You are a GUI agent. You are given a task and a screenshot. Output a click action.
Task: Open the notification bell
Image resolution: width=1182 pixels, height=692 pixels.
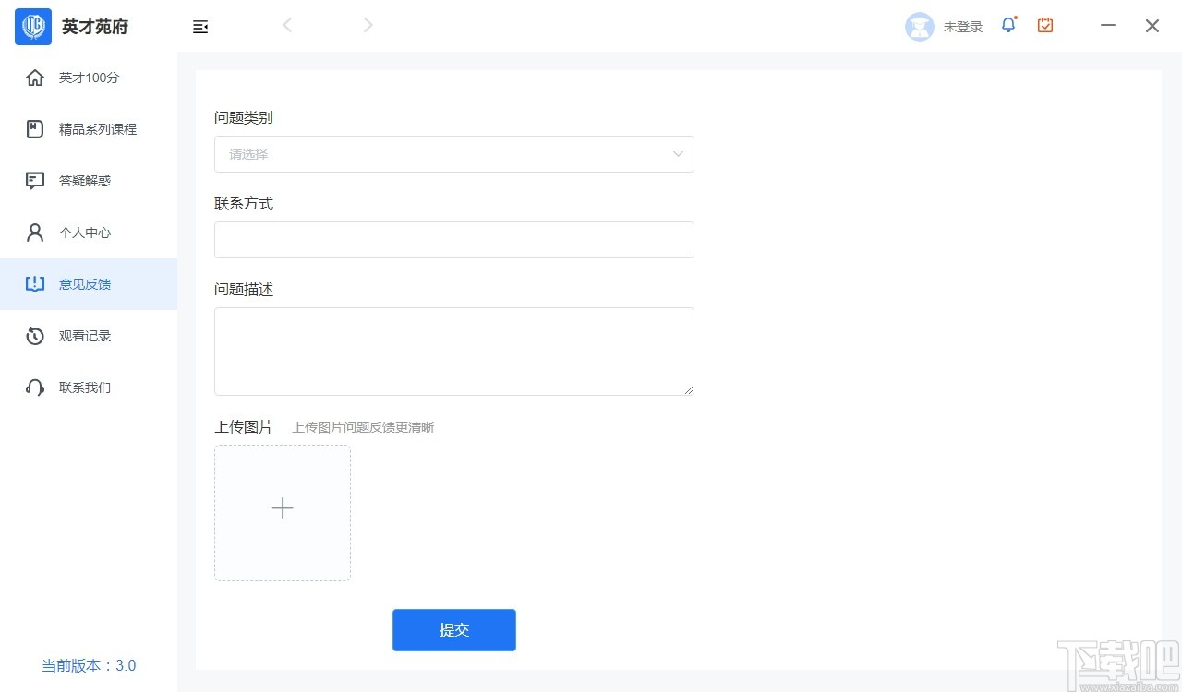coord(1007,25)
